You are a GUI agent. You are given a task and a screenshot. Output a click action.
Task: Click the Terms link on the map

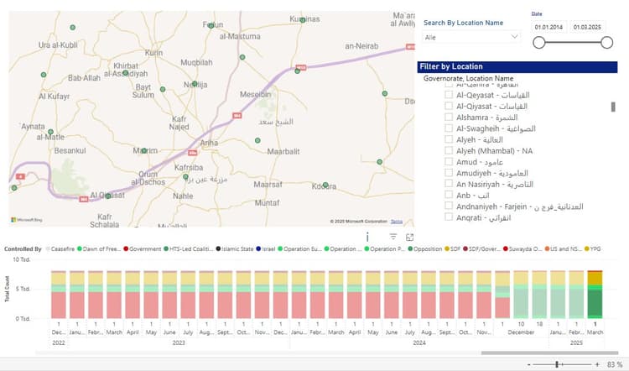397,221
